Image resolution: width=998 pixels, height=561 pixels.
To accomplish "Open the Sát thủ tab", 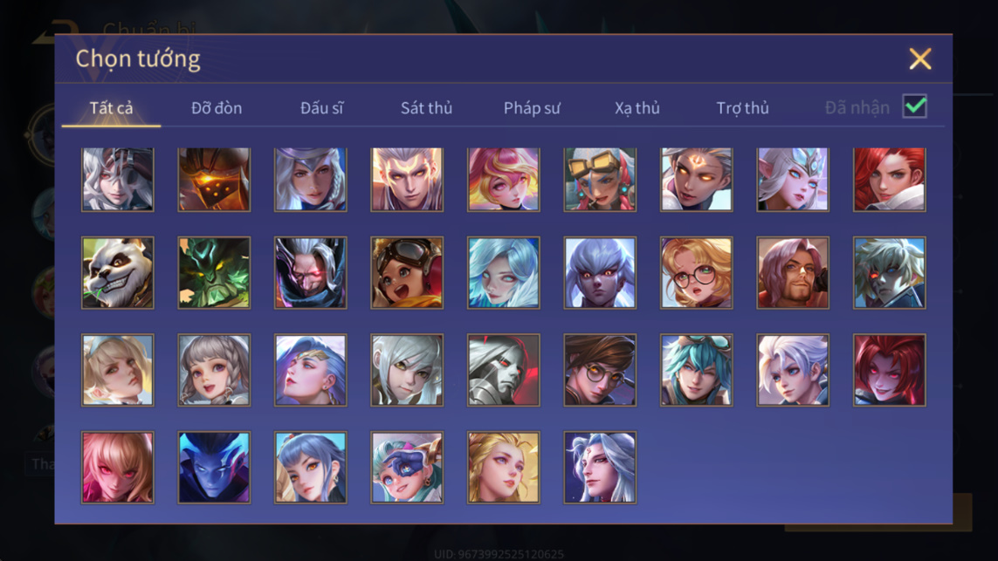I will pos(426,108).
